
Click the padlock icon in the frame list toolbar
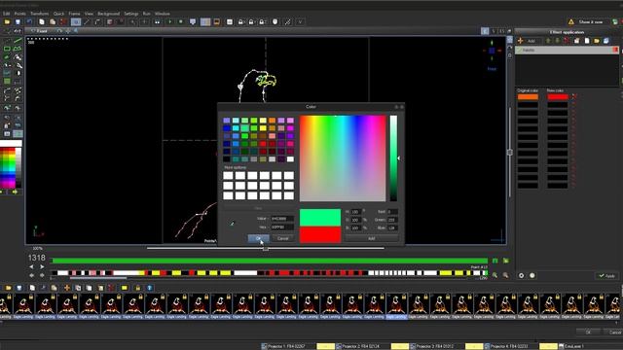(x=137, y=288)
